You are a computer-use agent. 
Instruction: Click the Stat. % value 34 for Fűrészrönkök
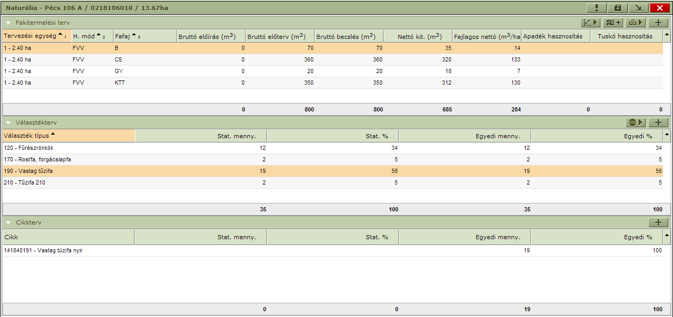click(394, 148)
